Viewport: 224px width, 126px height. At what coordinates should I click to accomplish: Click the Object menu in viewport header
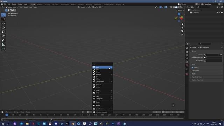pos(35,7)
